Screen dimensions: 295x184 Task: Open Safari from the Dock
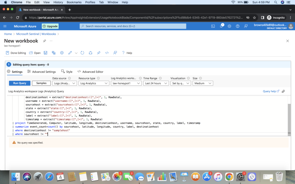tap(50, 177)
